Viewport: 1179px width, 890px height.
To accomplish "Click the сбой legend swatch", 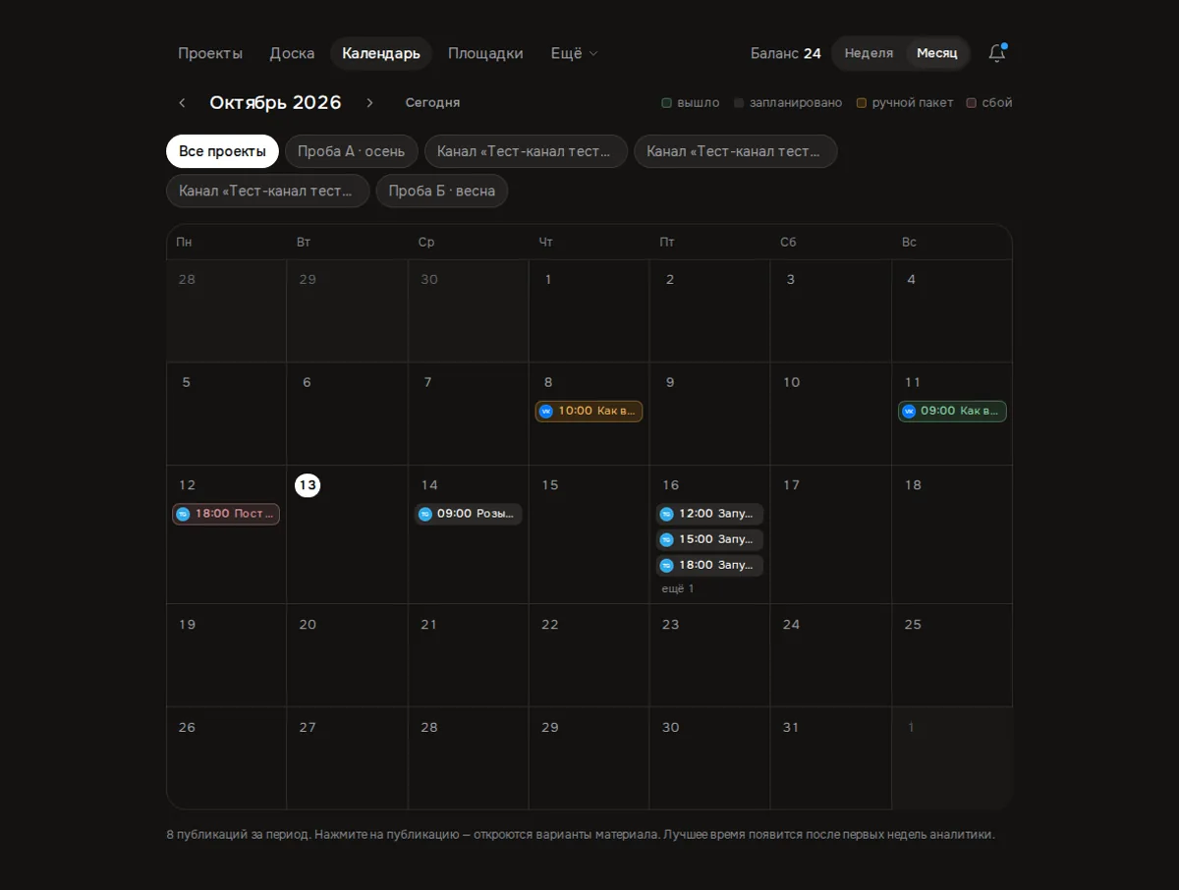I will click(x=971, y=103).
